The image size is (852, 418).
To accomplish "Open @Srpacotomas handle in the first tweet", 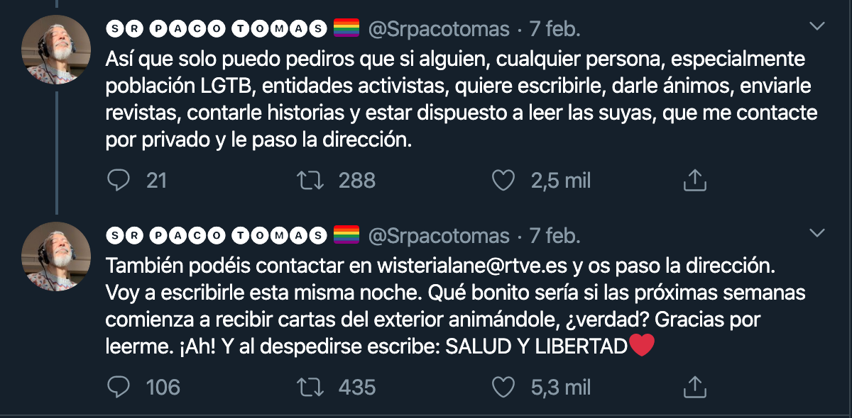I will click(439, 29).
